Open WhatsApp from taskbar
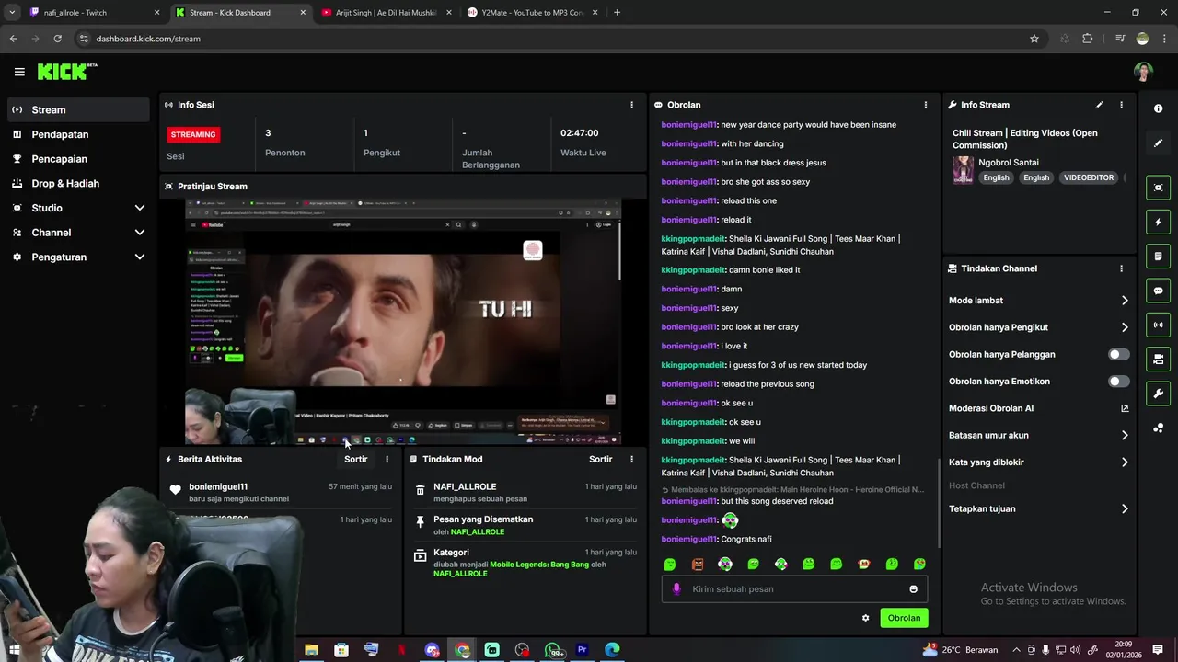1178x662 pixels. [553, 650]
